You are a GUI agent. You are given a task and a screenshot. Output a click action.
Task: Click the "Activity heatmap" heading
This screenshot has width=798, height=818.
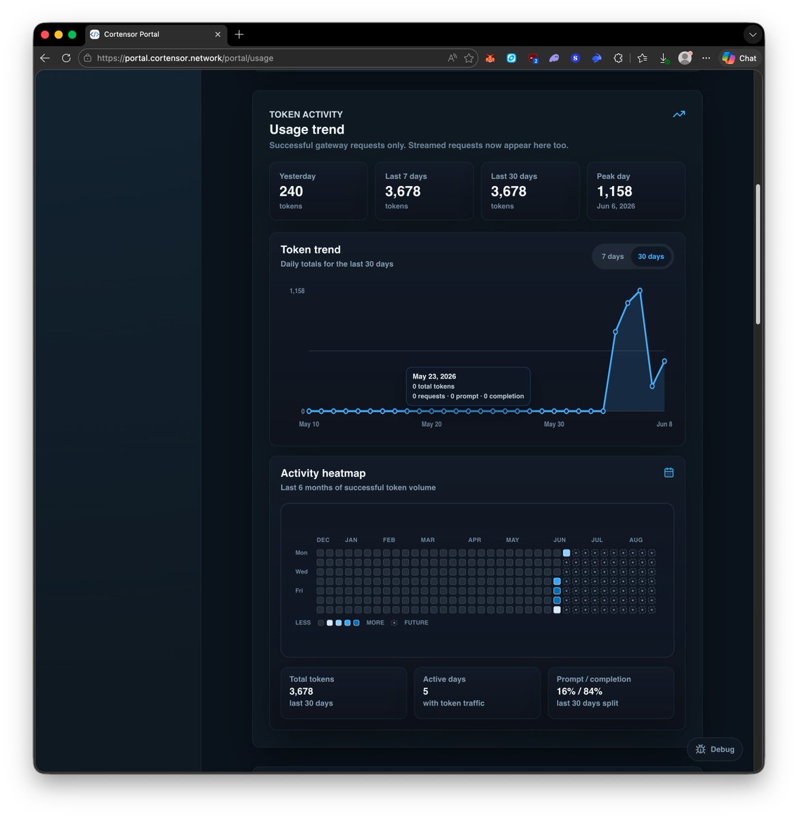[323, 473]
